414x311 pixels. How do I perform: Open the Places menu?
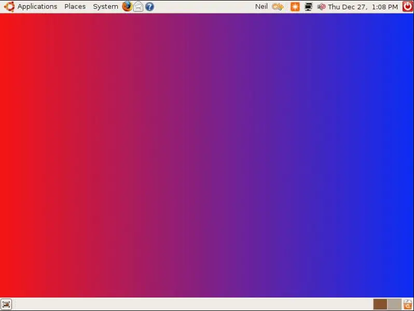pyautogui.click(x=75, y=7)
